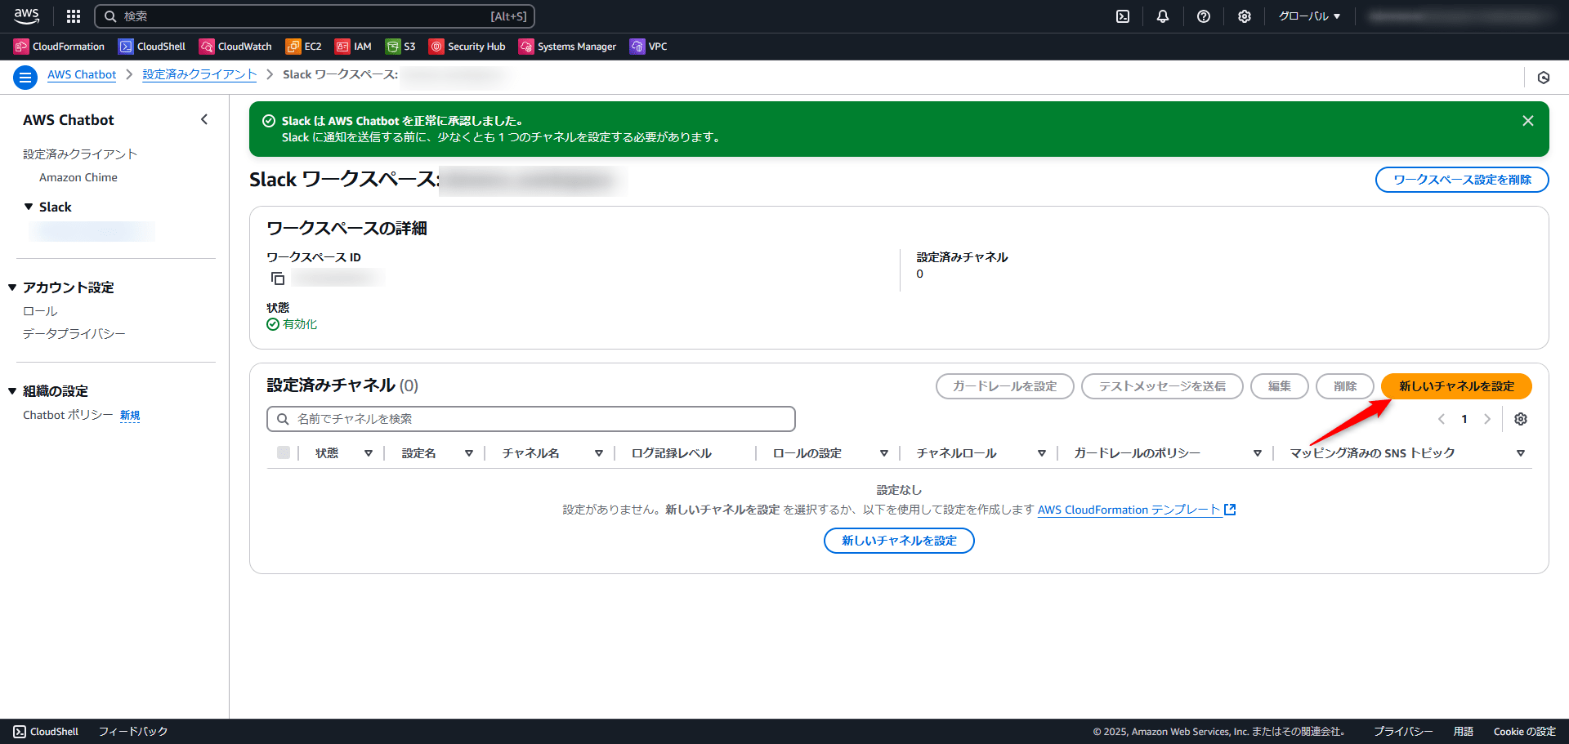Click AWS Chatbot breadcrumb link
This screenshot has width=1569, height=744.
point(82,74)
